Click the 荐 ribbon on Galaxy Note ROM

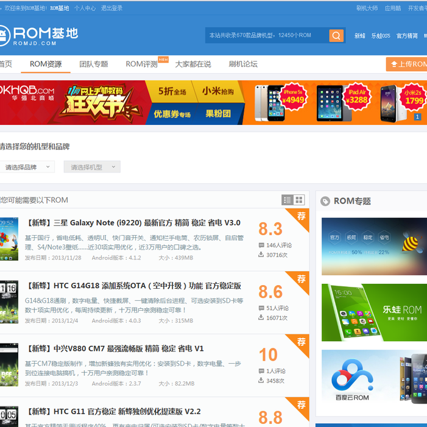(x=300, y=217)
